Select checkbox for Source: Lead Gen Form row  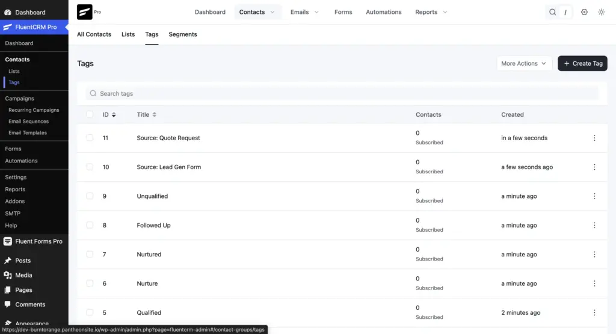pyautogui.click(x=90, y=167)
